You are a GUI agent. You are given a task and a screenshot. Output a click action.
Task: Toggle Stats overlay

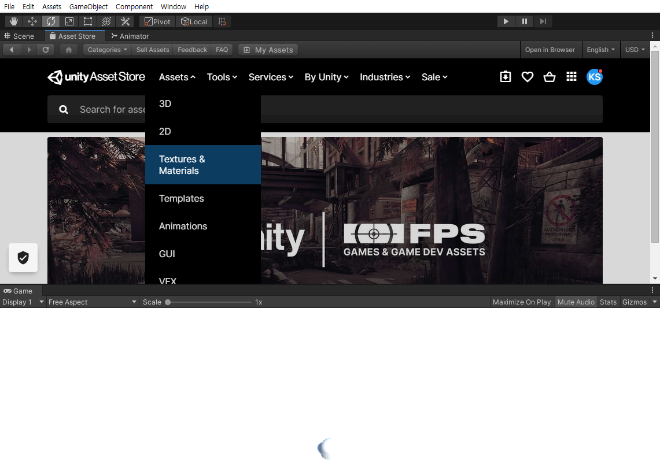(608, 302)
